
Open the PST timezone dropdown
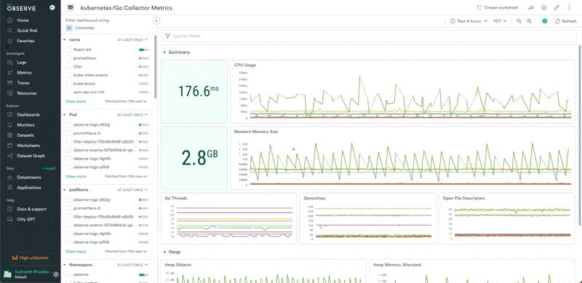point(500,21)
